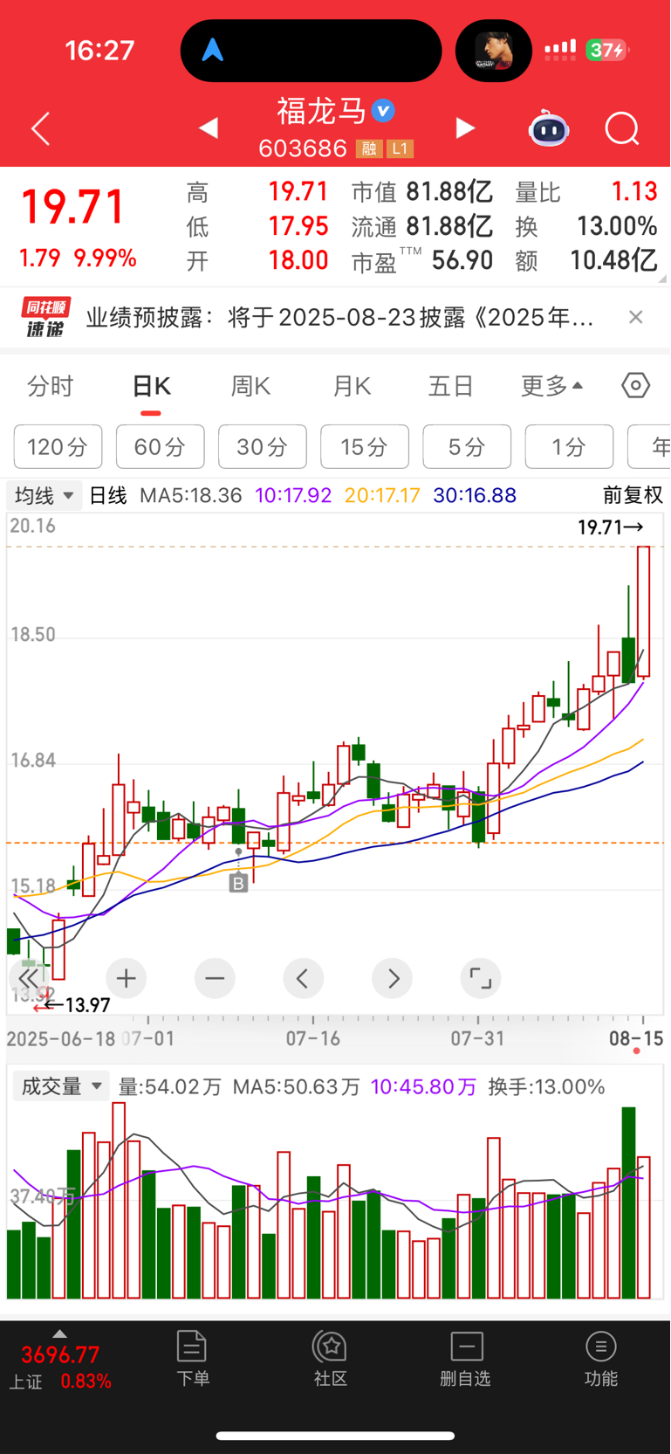The width and height of the screenshot is (671, 1454).
Task: Tap the 20:17.17 moving average label
Action: (382, 496)
